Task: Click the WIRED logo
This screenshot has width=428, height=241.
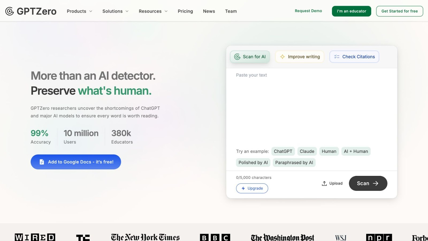Action: click(35, 237)
